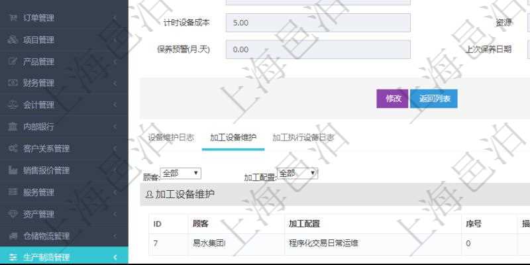Click the 销售报价管理 chart icon

click(13, 170)
